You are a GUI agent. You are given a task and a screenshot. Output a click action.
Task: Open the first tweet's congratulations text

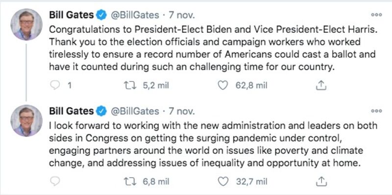click(x=213, y=48)
